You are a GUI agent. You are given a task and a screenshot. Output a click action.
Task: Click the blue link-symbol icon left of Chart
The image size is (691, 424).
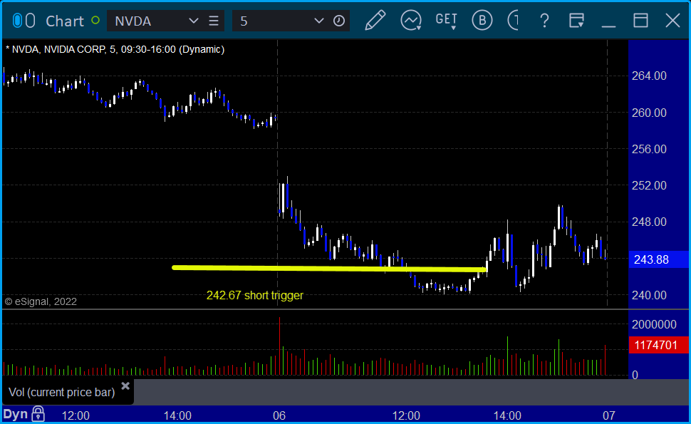coord(17,21)
